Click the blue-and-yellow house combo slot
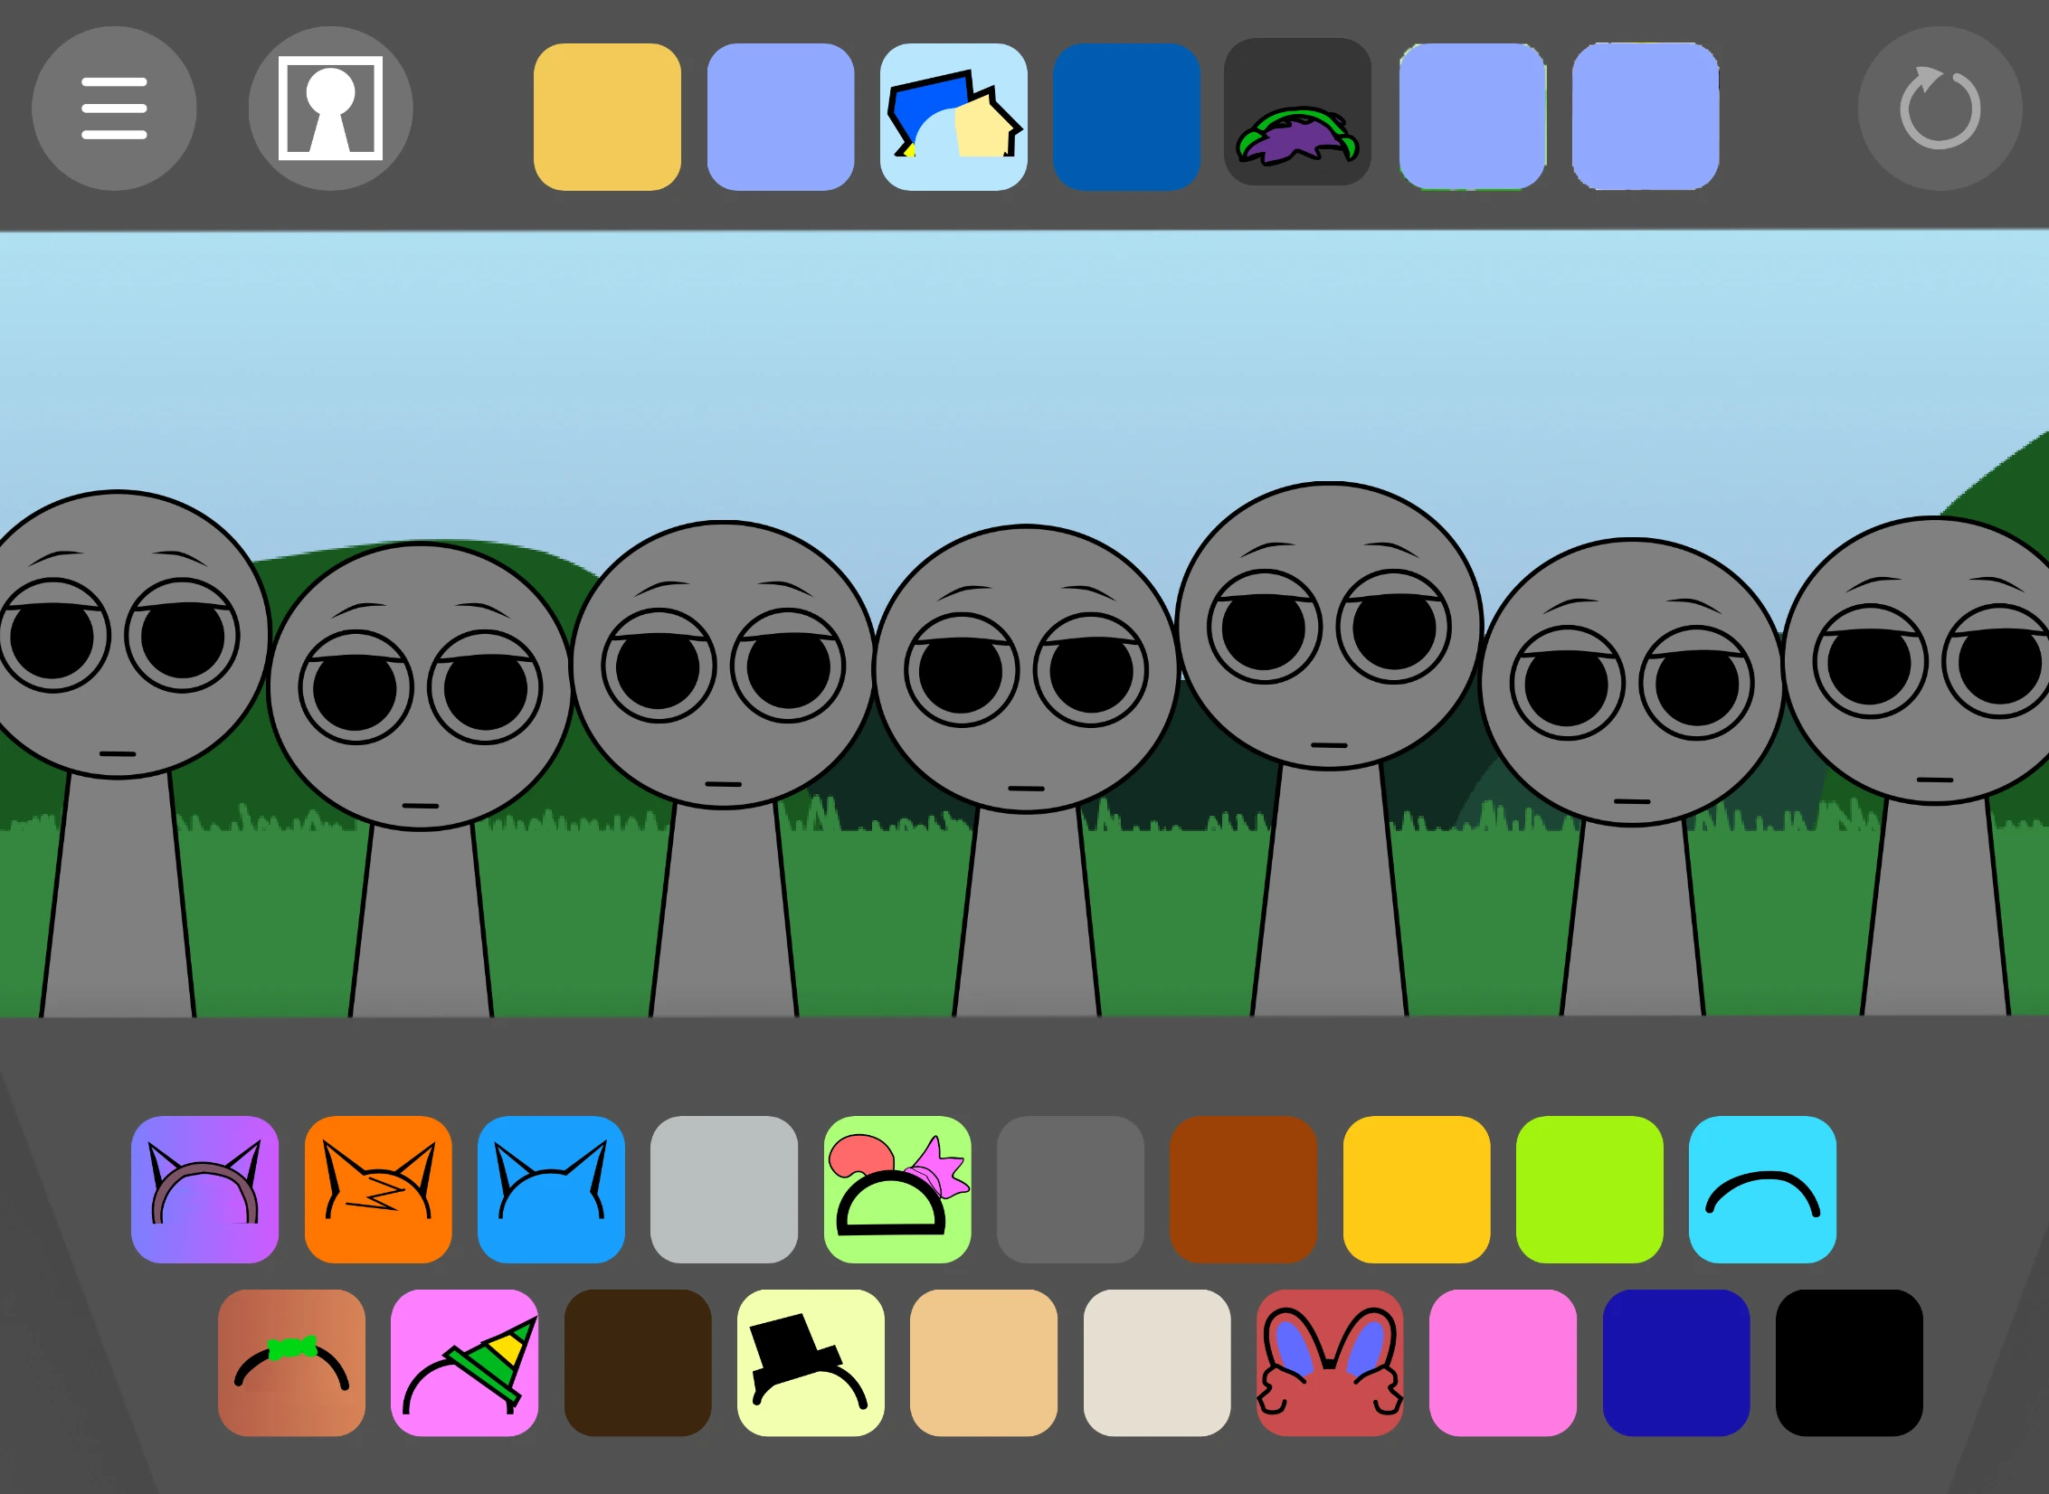This screenshot has width=2049, height=1494. pyautogui.click(x=953, y=117)
